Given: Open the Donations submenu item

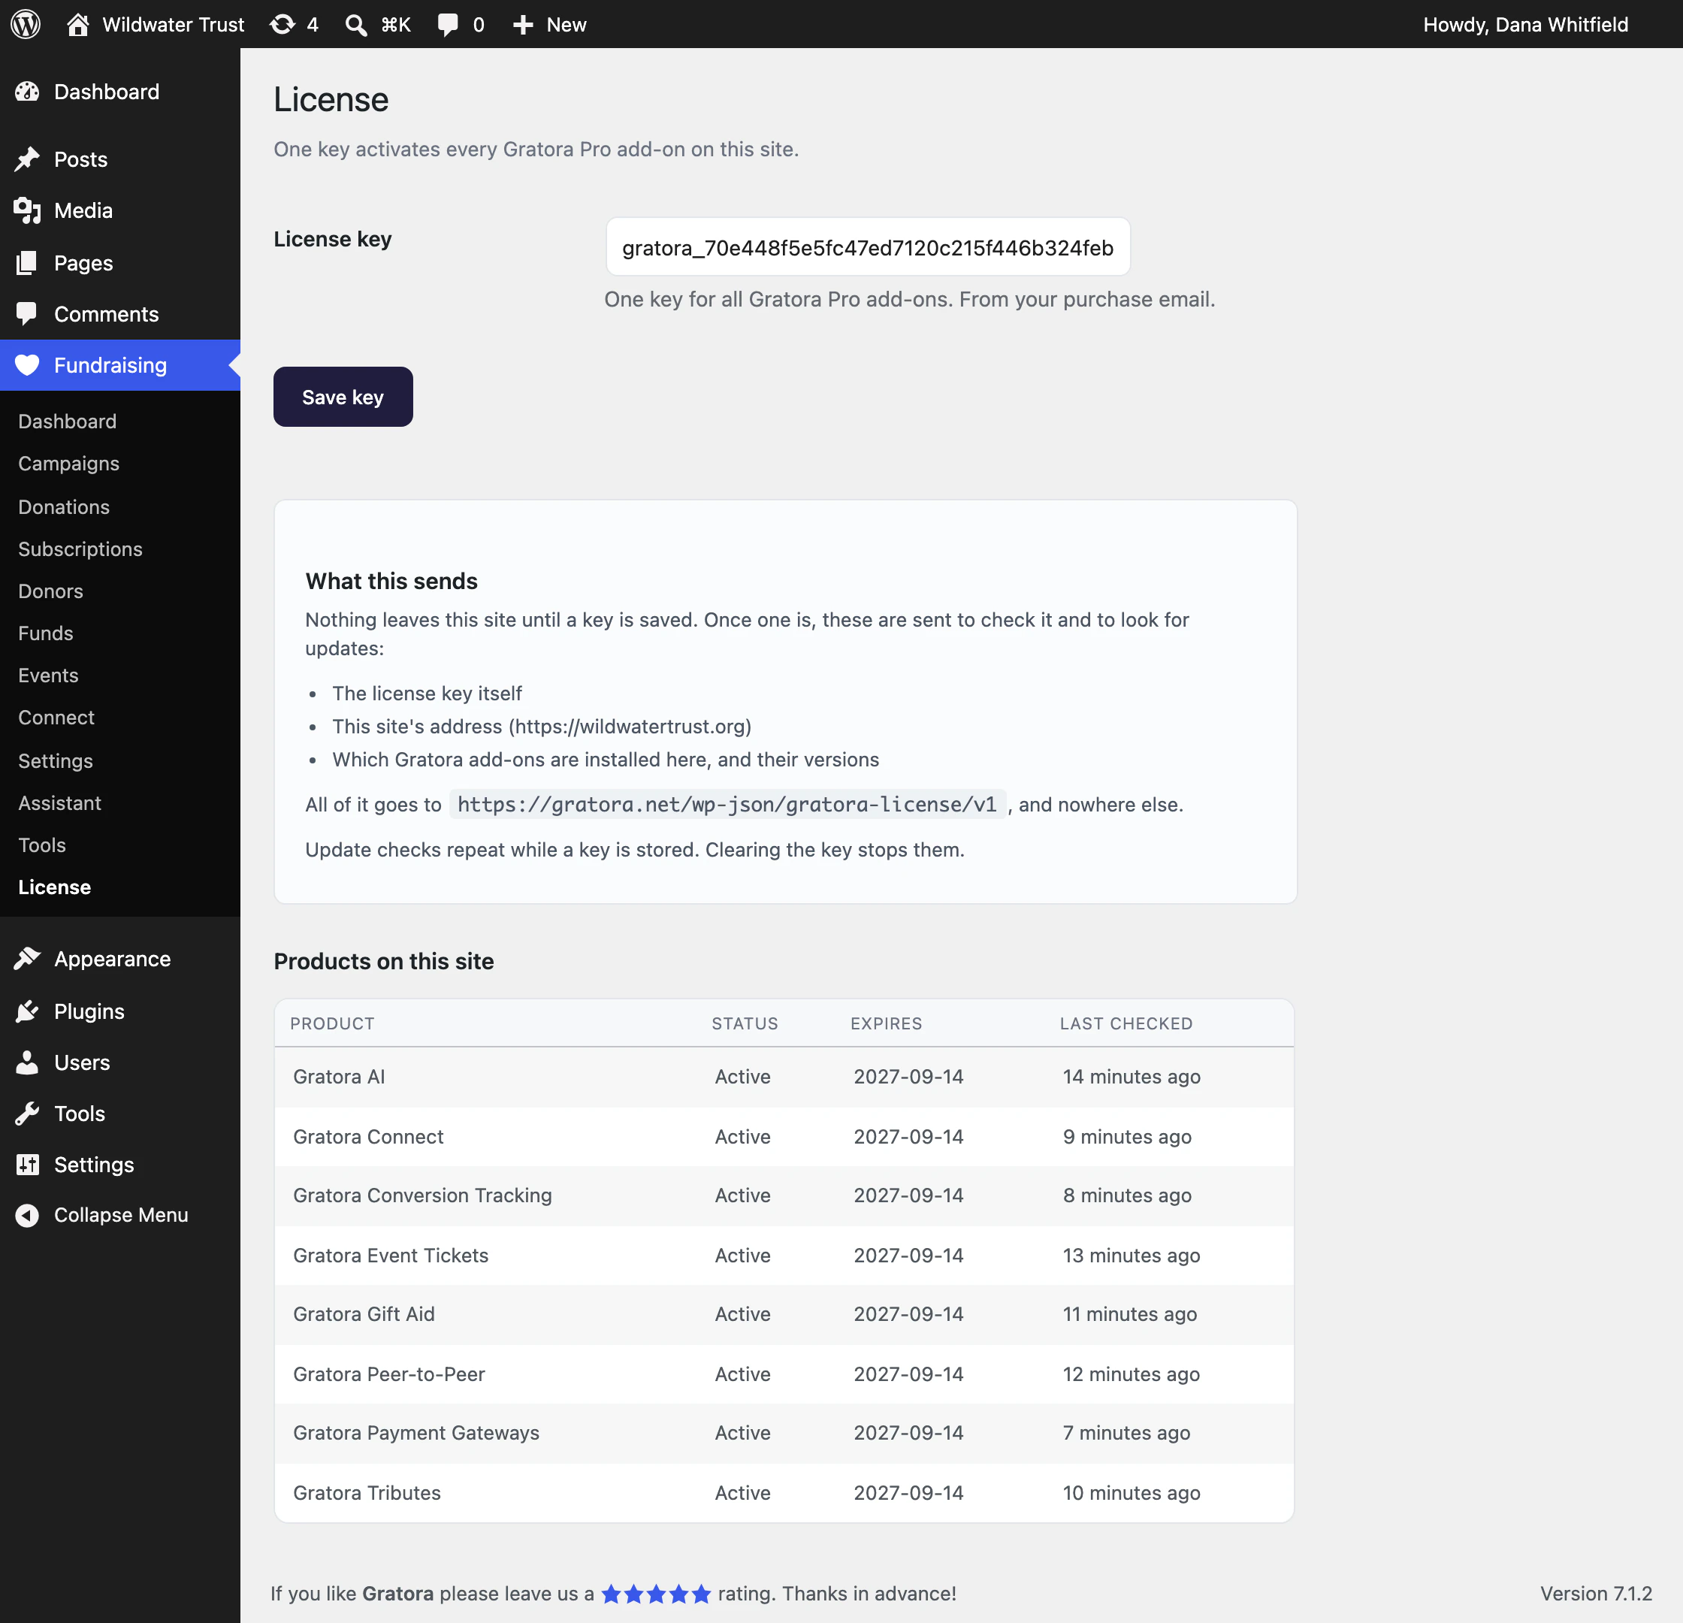Looking at the screenshot, I should [x=64, y=506].
